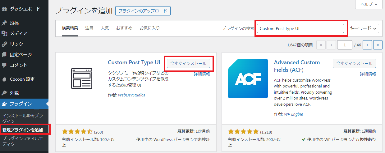Click the paintbrush icon next to 外観
The height and width of the screenshot is (153, 385).
[4, 93]
